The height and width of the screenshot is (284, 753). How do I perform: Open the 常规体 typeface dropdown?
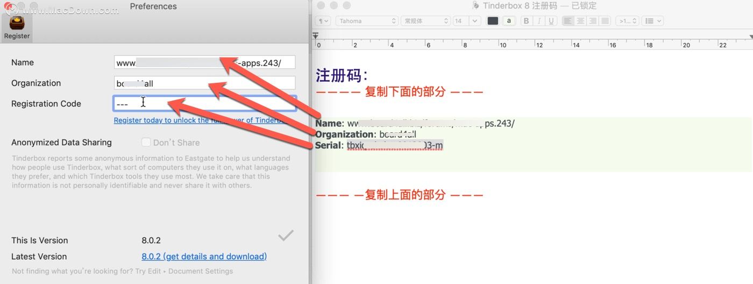point(425,21)
